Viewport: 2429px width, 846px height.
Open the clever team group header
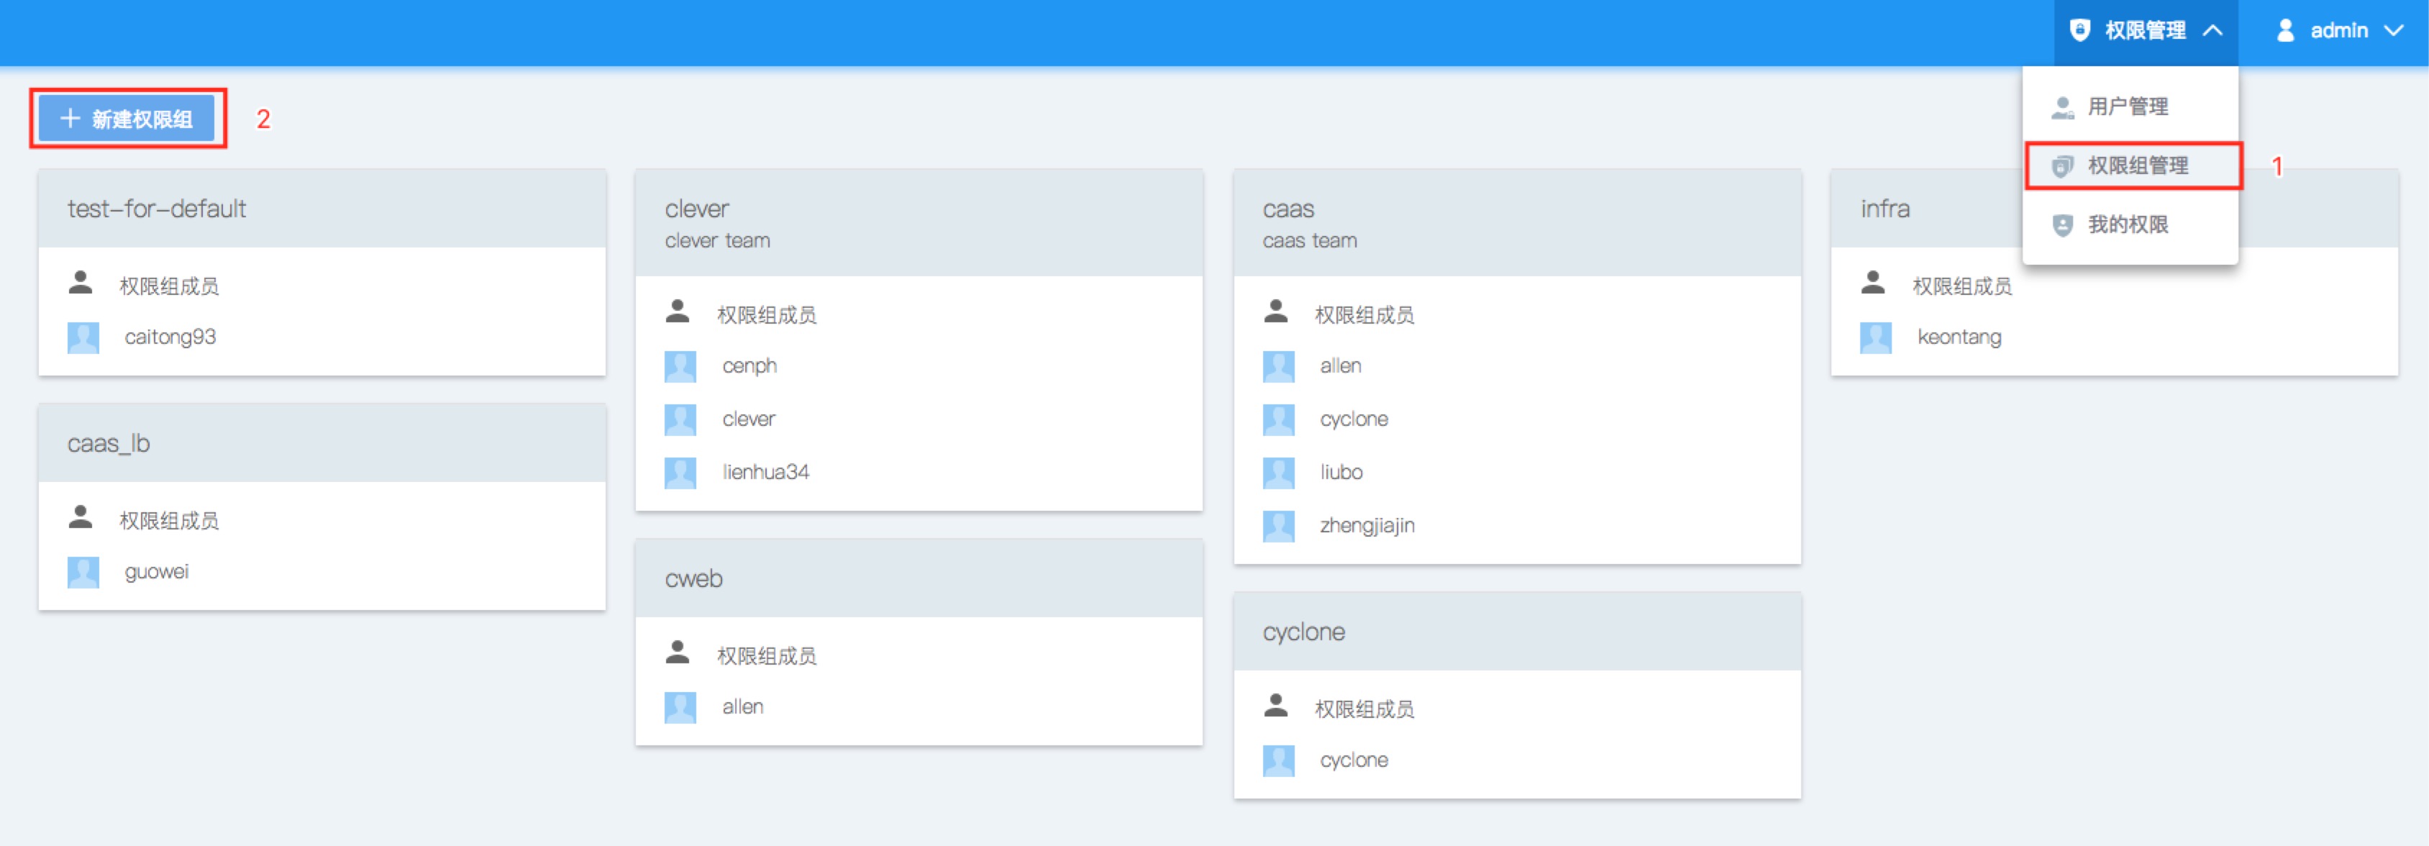(x=919, y=224)
